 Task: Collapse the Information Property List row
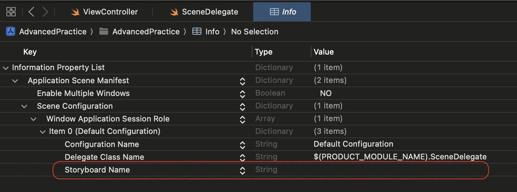coord(6,68)
